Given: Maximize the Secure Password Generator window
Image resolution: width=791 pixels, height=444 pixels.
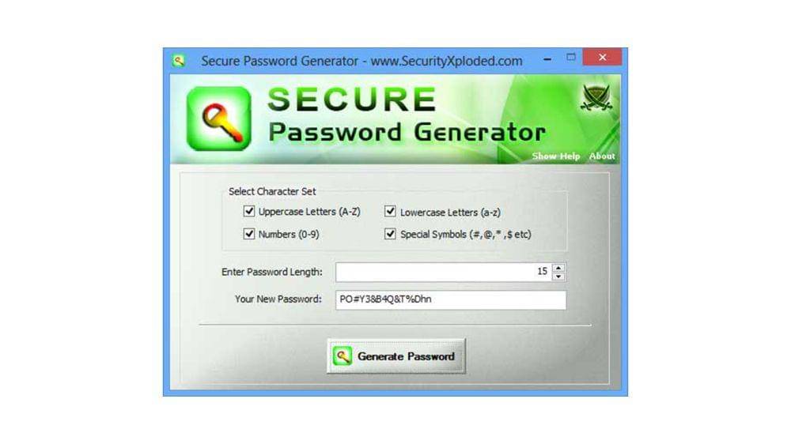Looking at the screenshot, I should (570, 58).
